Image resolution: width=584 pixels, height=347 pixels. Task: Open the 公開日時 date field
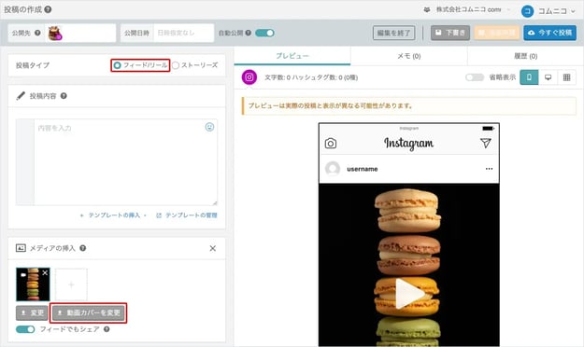(184, 33)
